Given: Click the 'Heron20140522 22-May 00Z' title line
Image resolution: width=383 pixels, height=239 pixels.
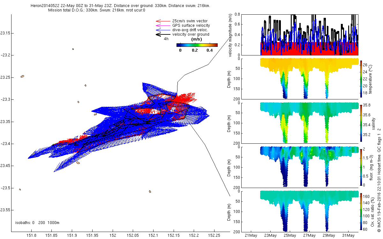Looking at the screenshot, I should point(120,6).
